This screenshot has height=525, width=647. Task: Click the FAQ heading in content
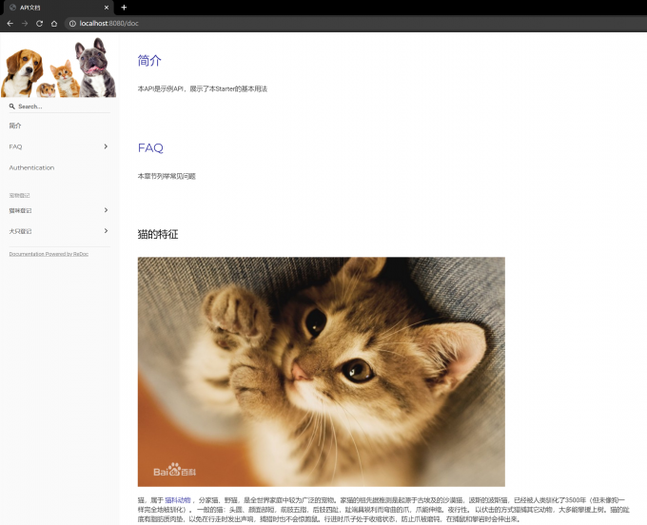[150, 147]
